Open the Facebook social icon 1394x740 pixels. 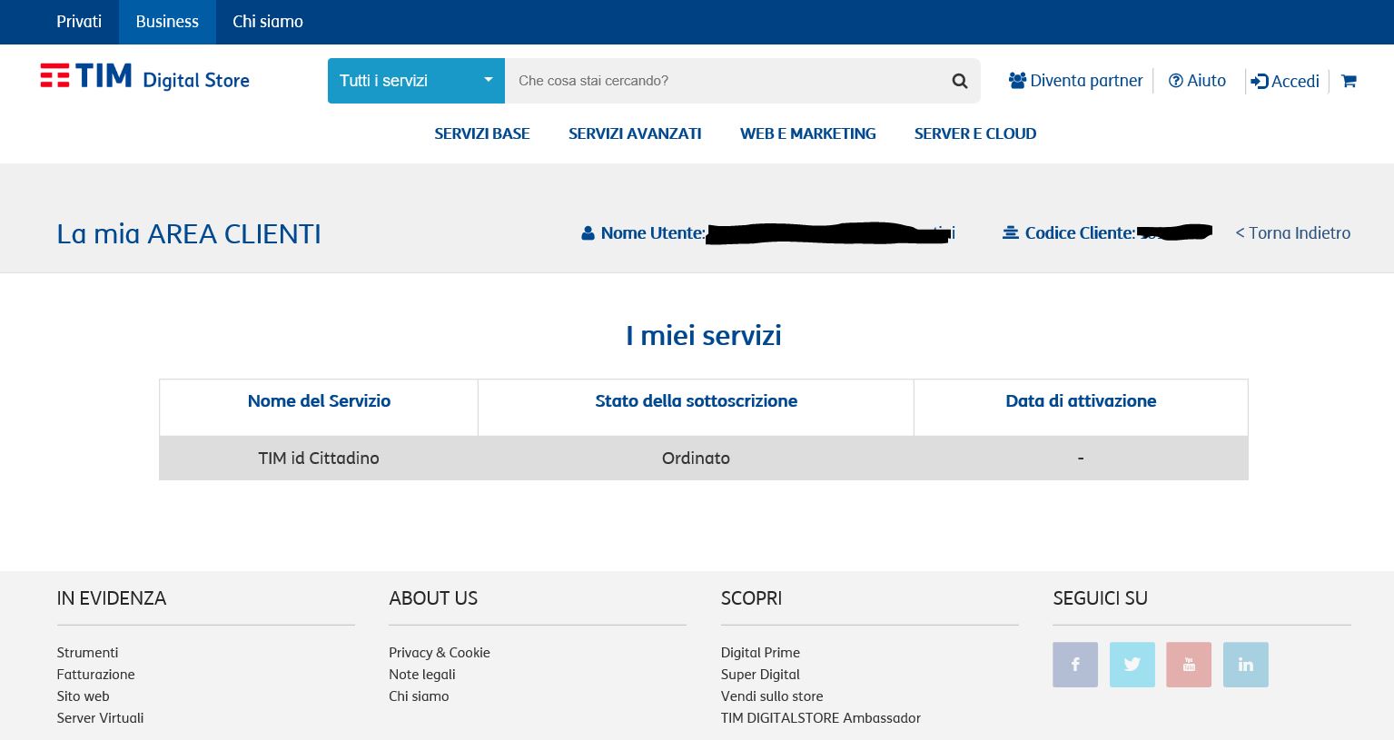tap(1075, 665)
